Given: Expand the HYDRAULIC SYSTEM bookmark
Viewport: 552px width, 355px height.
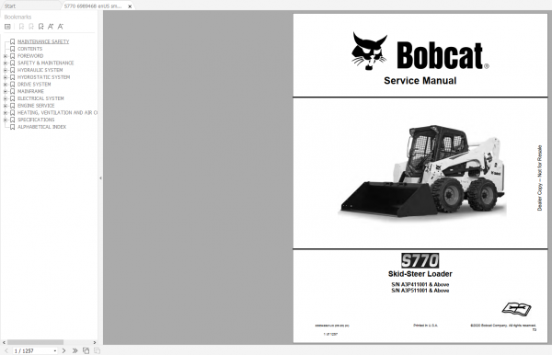Looking at the screenshot, I should pyautogui.click(x=6, y=70).
